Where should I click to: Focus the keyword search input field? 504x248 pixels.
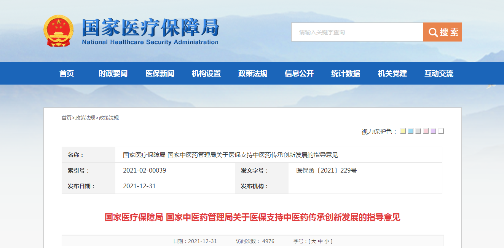coord(357,32)
